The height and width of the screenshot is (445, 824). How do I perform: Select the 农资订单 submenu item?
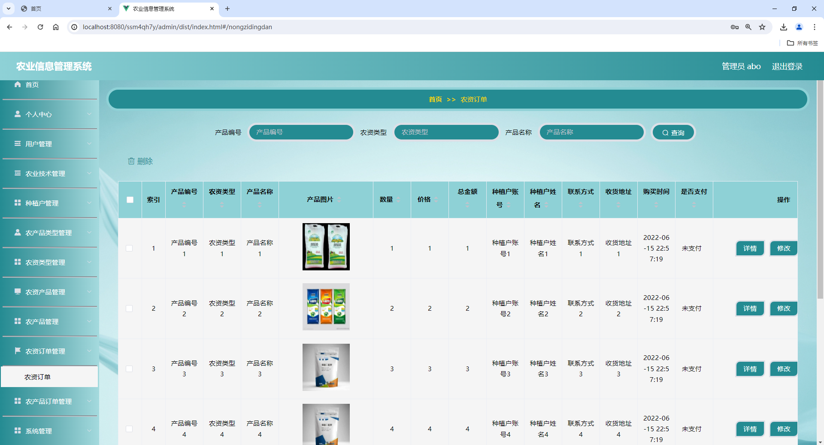38,377
